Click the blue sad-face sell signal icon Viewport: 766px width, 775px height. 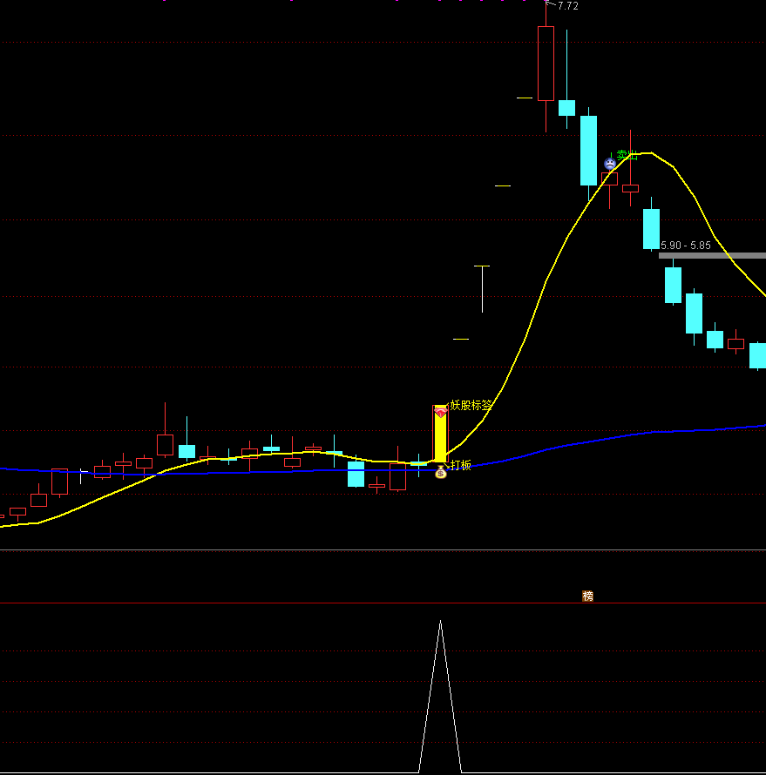coord(610,164)
